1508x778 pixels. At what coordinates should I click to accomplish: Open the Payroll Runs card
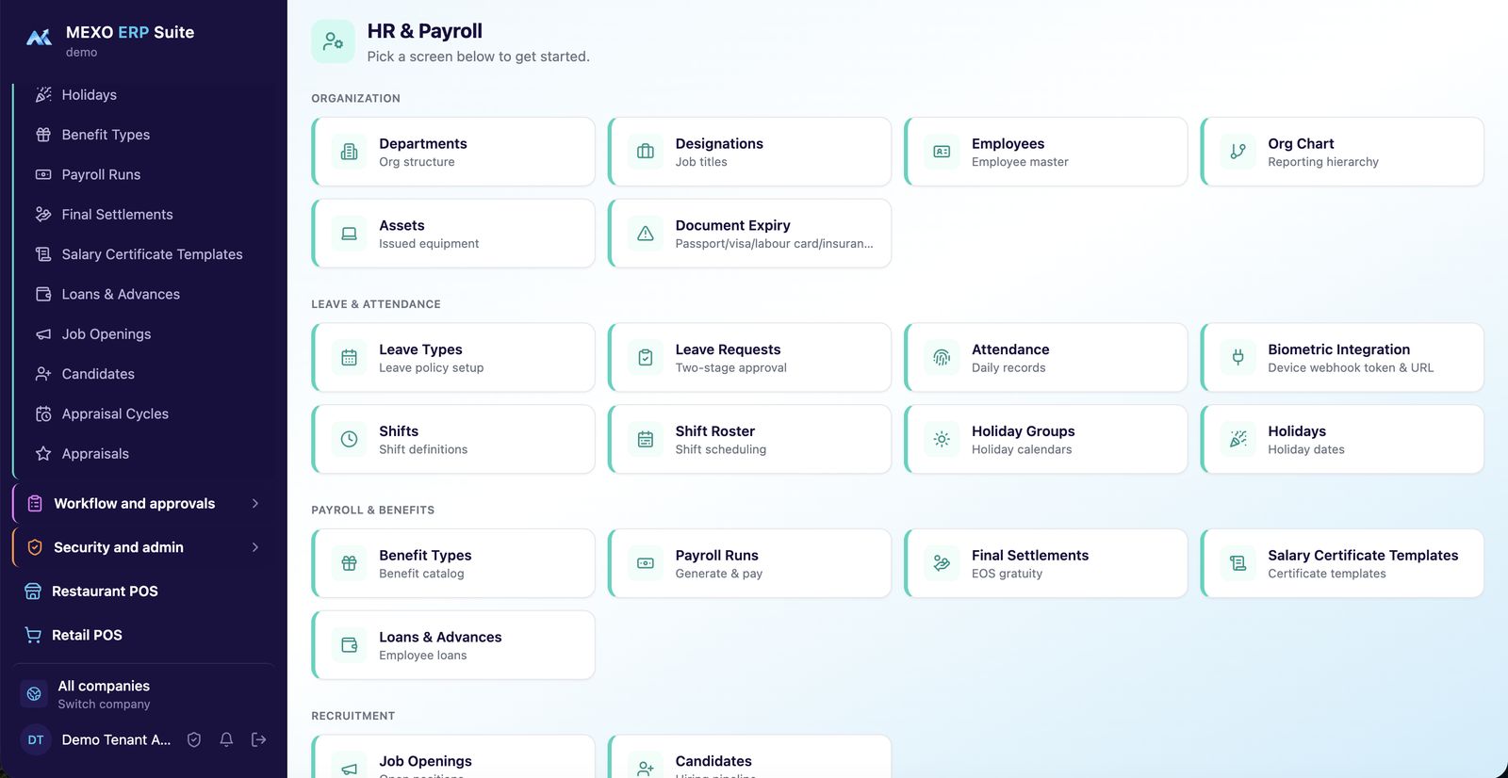(750, 563)
